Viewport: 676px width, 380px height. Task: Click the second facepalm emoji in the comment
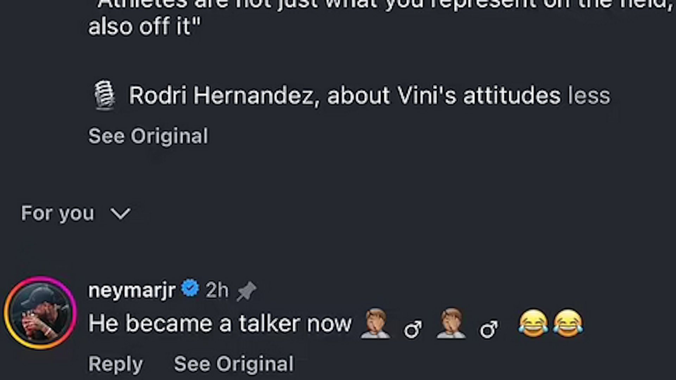click(451, 324)
